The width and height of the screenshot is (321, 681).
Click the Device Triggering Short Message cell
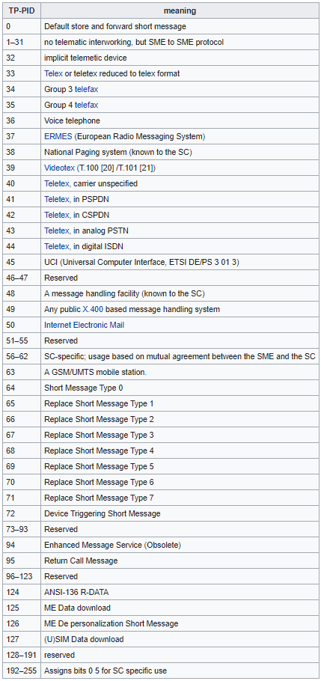tap(180, 513)
